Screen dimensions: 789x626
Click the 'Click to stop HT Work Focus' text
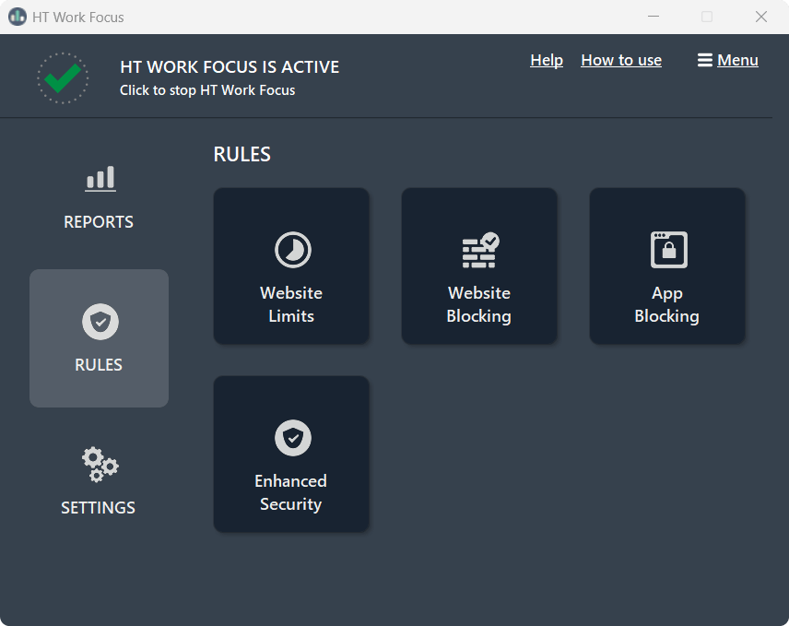click(207, 90)
